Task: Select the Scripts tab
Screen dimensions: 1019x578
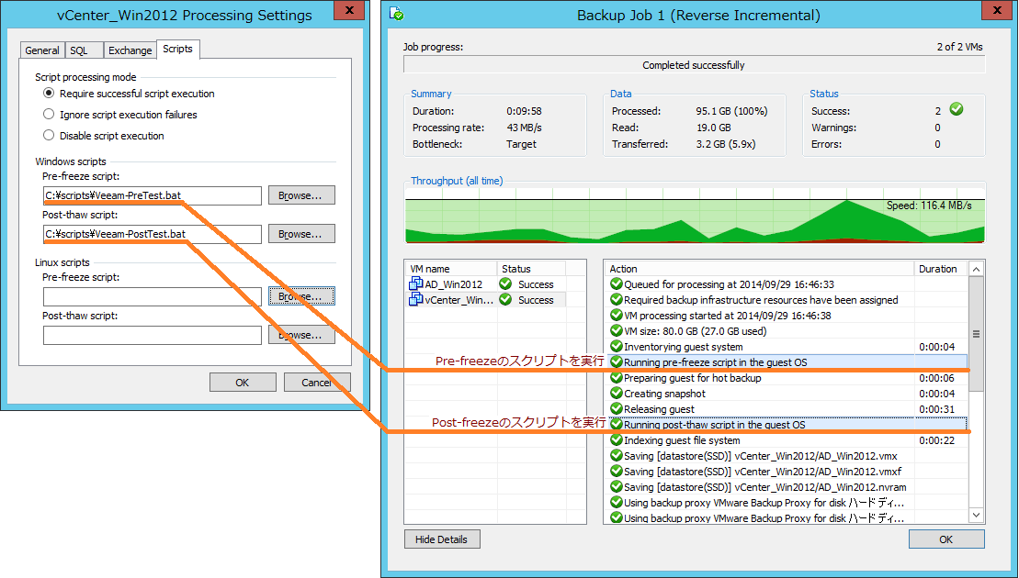Action: pyautogui.click(x=177, y=49)
